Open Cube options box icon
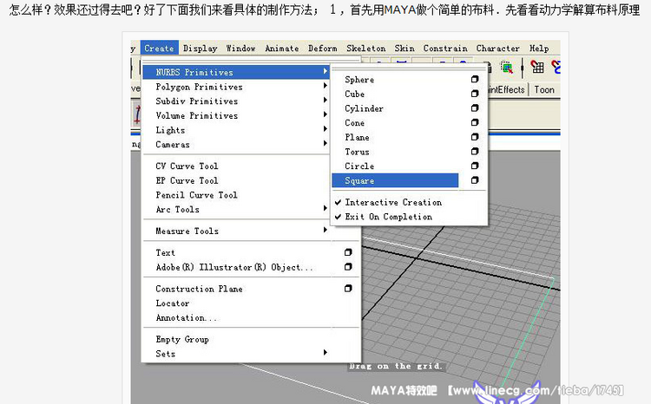This screenshot has width=651, height=404. click(475, 94)
